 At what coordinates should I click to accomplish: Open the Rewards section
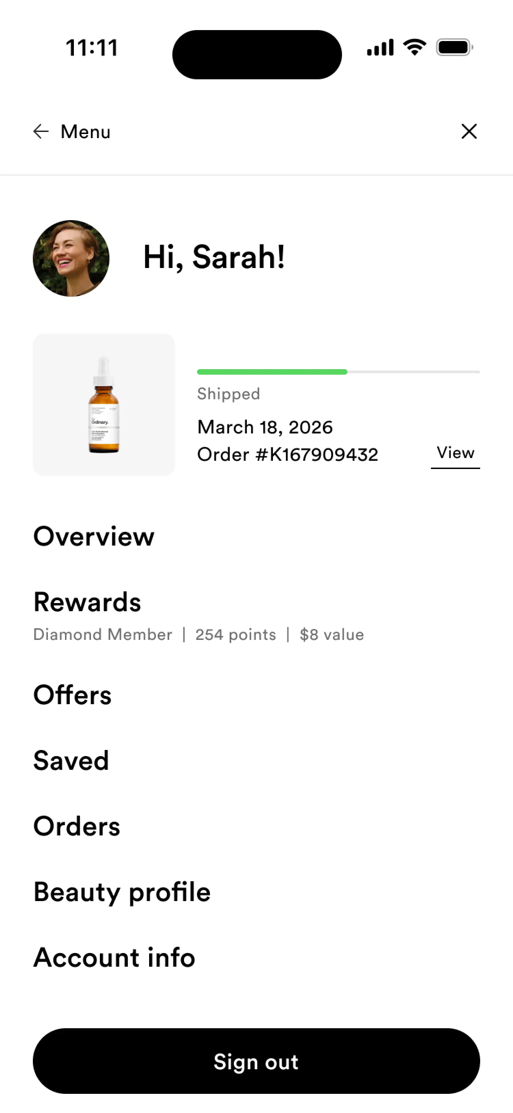click(x=87, y=602)
